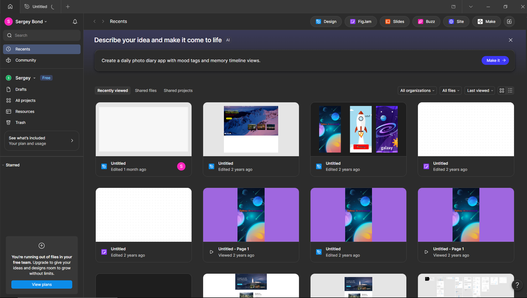Switch to the Shared projects tab
Viewport: 527px width, 298px height.
[x=178, y=91]
